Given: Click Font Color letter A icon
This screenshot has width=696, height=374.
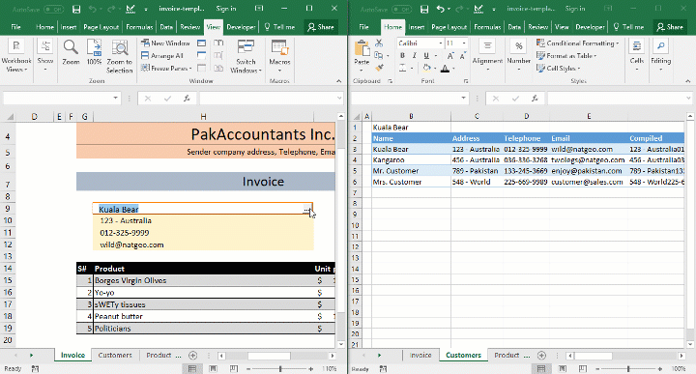Looking at the screenshot, I should pyautogui.click(x=445, y=69).
